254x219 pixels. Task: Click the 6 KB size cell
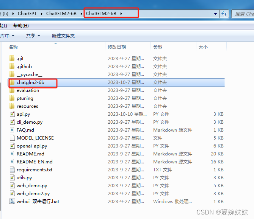pos(218,146)
